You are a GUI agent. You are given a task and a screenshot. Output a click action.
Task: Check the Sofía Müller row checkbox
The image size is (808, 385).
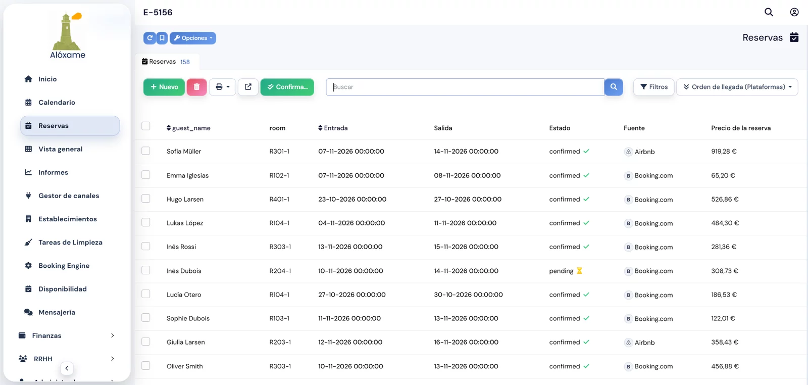146,151
